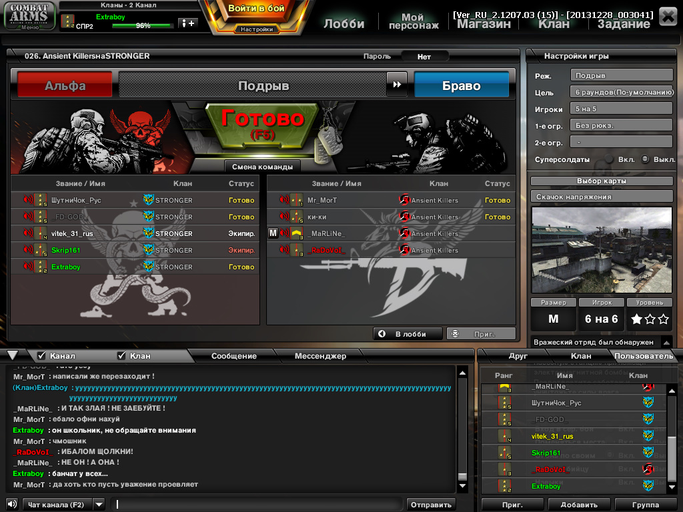
Task: Mute vitek_31_rus with speaker icon
Action: pyautogui.click(x=28, y=233)
